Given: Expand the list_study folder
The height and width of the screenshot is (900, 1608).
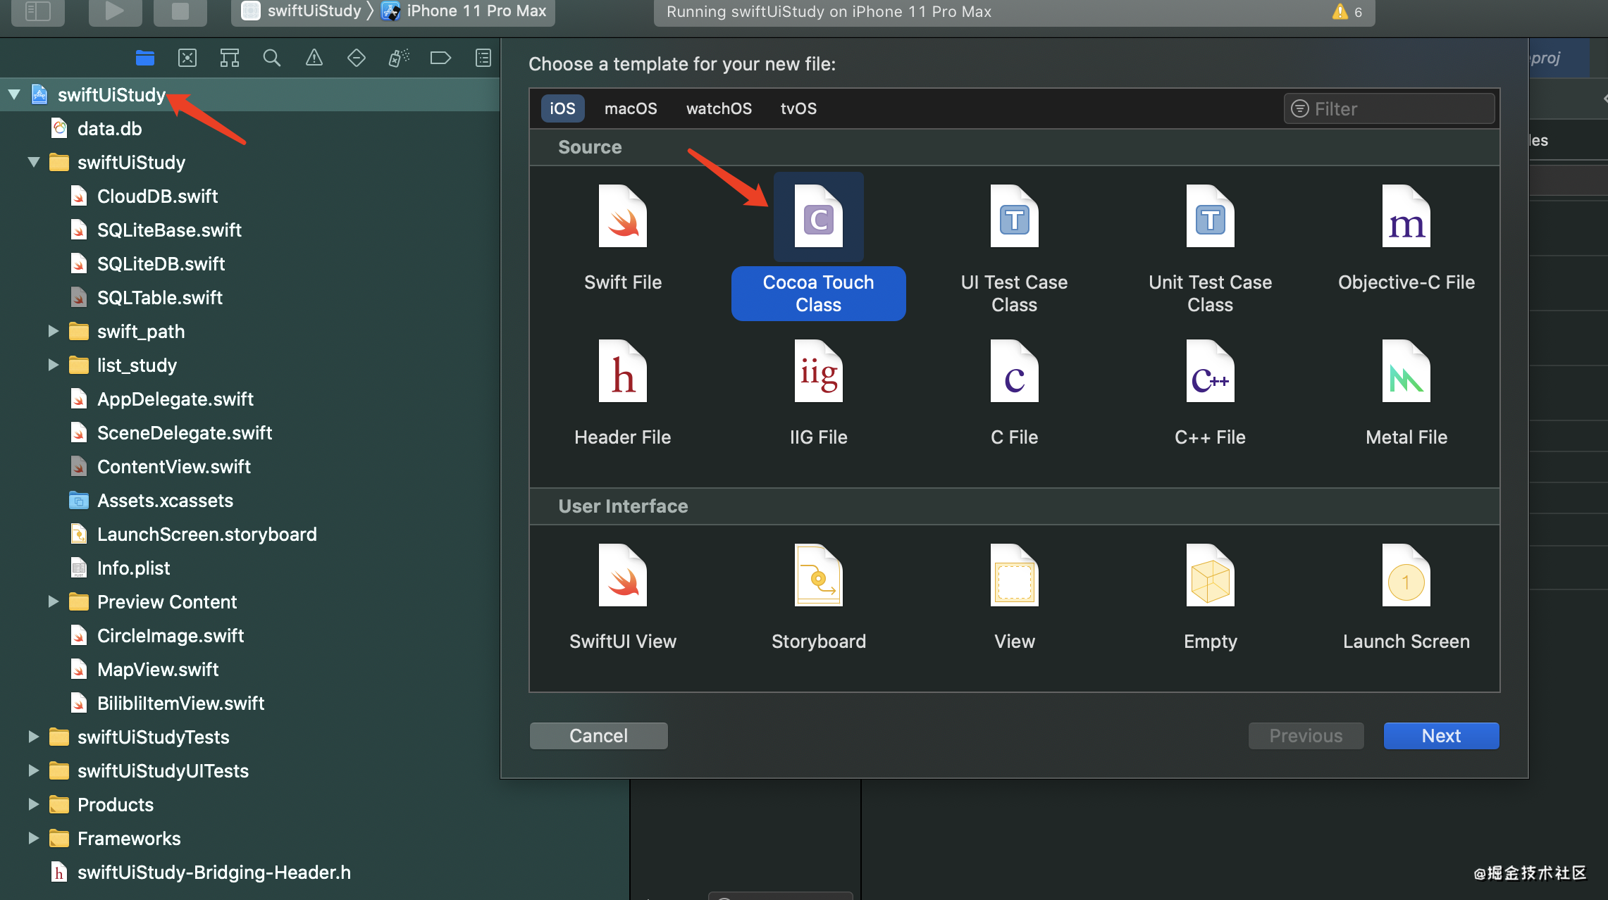Looking at the screenshot, I should point(54,365).
